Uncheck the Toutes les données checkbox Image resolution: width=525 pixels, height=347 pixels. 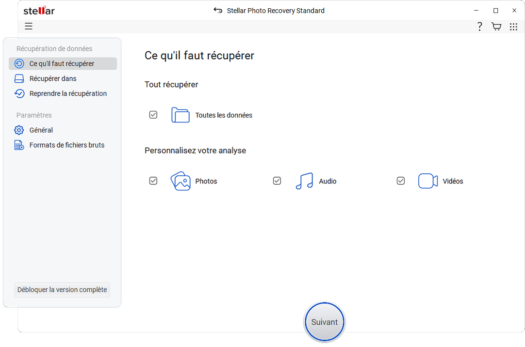[153, 115]
